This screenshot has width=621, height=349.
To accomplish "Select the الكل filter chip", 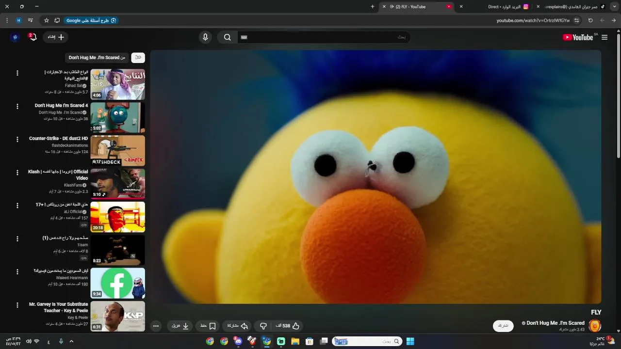I will [138, 58].
